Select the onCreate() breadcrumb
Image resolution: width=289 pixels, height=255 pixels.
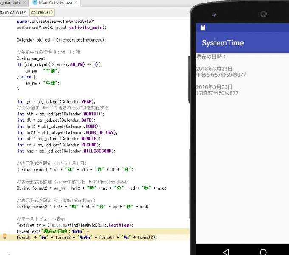[42, 12]
